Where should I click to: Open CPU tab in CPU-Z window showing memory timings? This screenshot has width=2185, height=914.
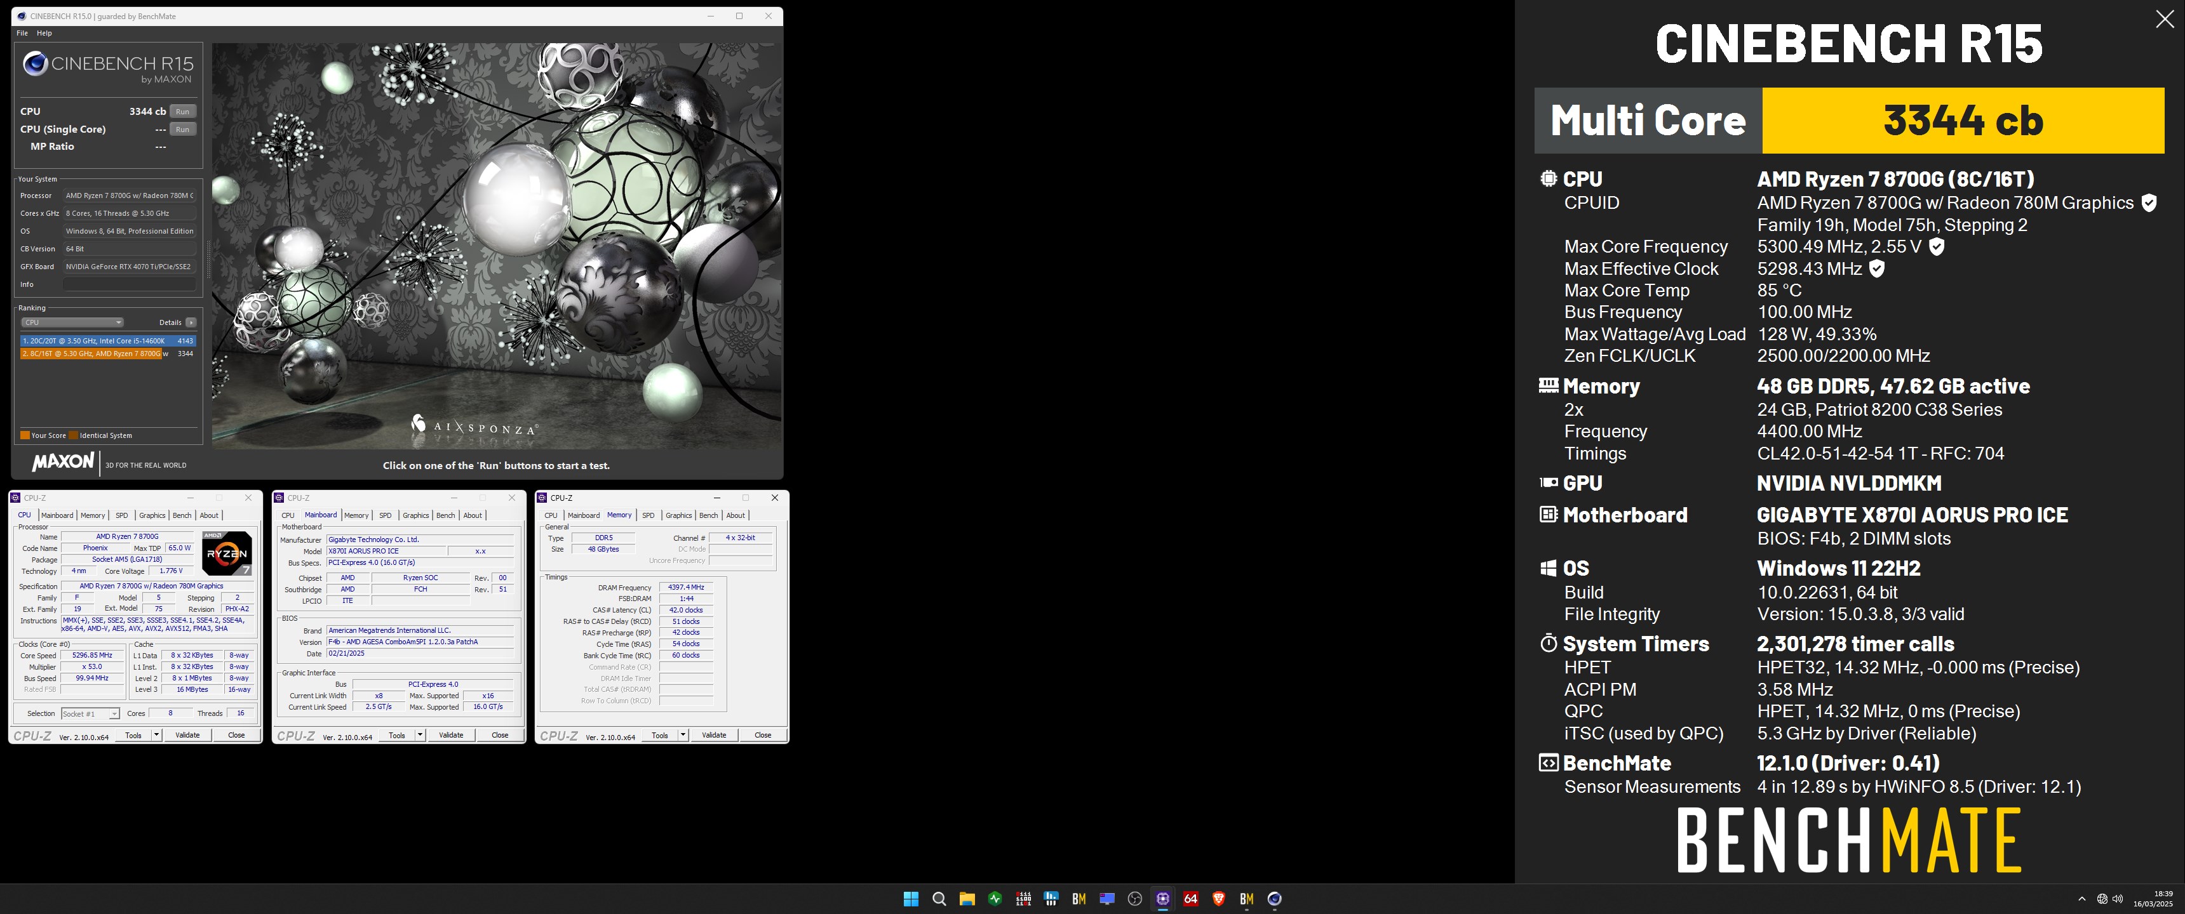(551, 515)
